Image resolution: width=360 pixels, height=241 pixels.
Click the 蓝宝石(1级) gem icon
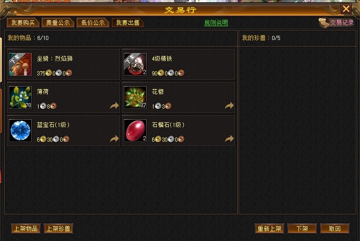tap(20, 131)
